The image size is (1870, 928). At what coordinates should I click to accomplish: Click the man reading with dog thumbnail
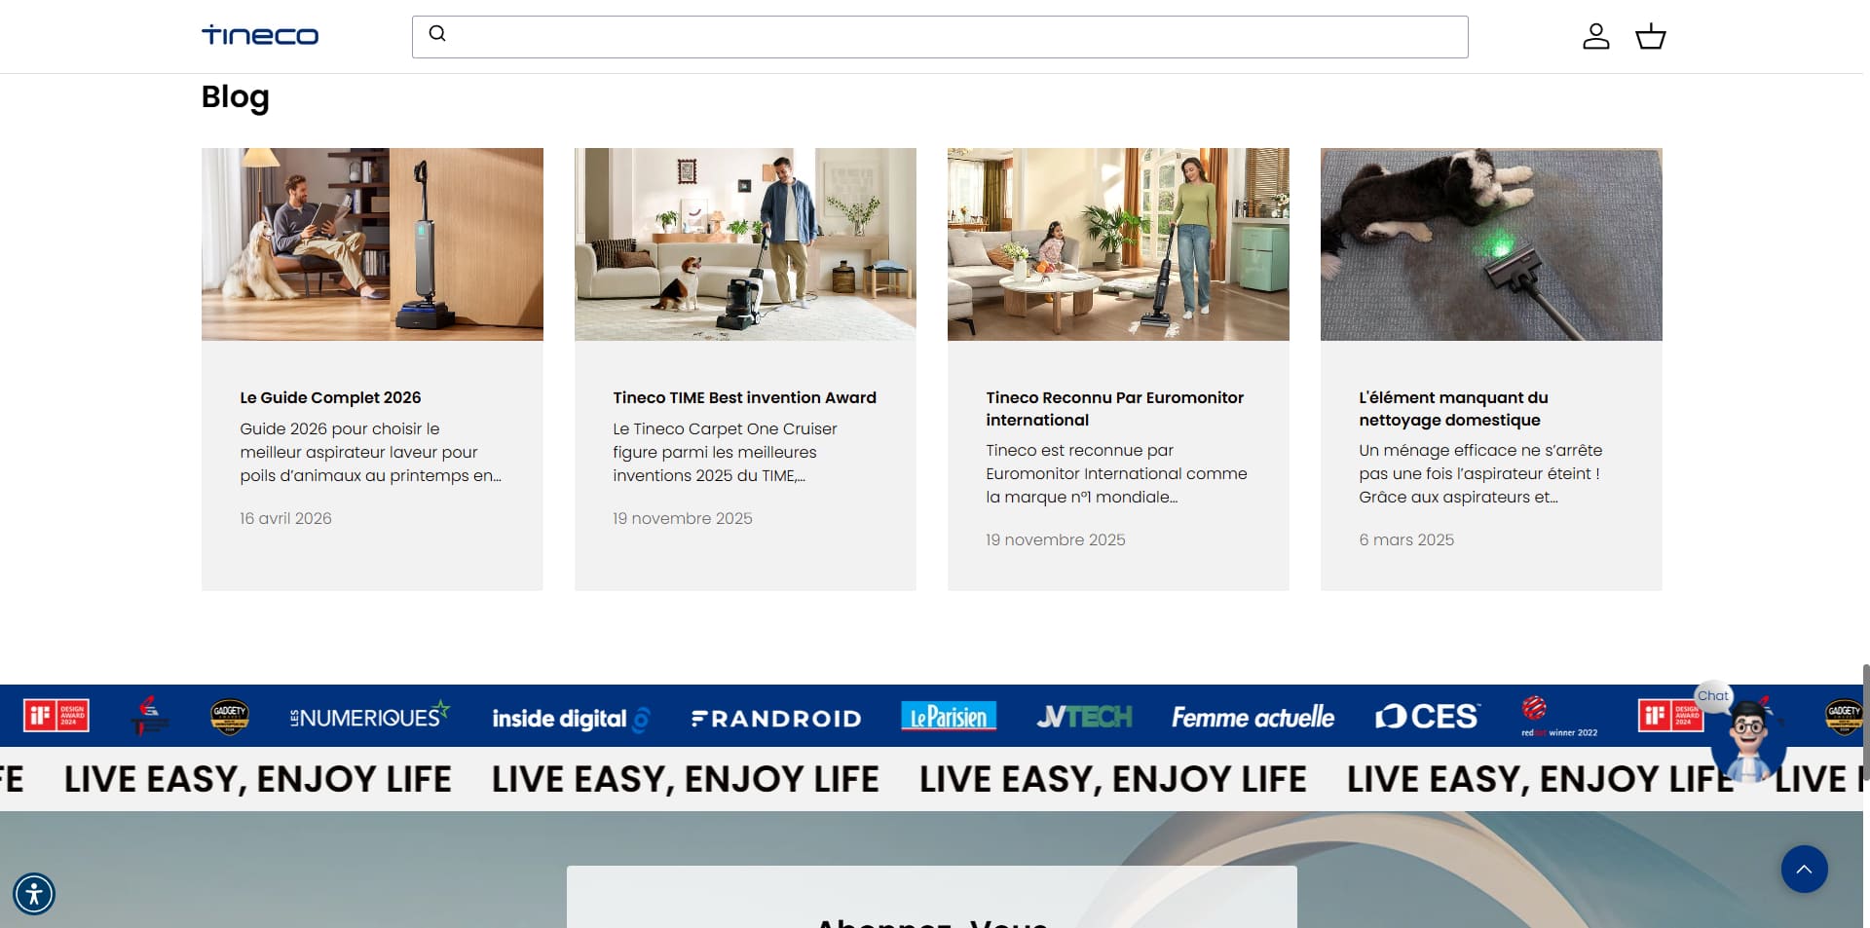click(x=372, y=244)
